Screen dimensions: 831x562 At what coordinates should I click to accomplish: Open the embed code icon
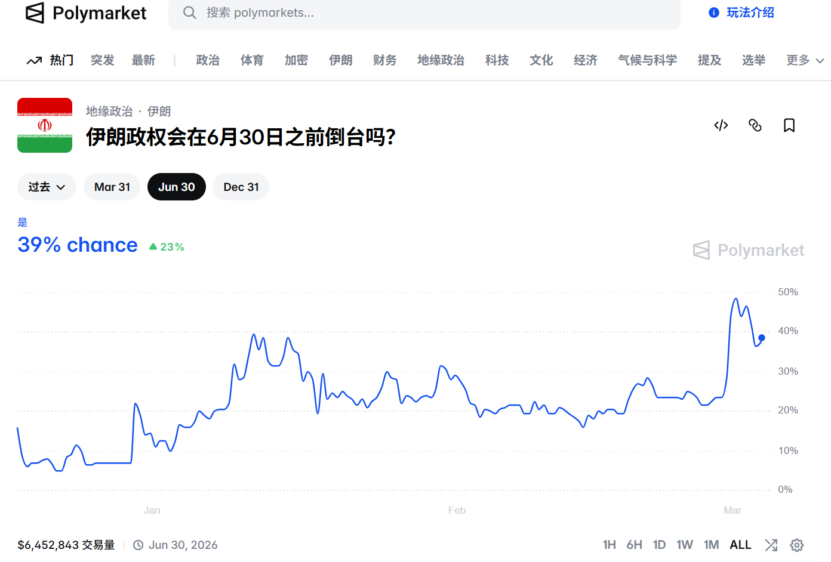pos(721,125)
